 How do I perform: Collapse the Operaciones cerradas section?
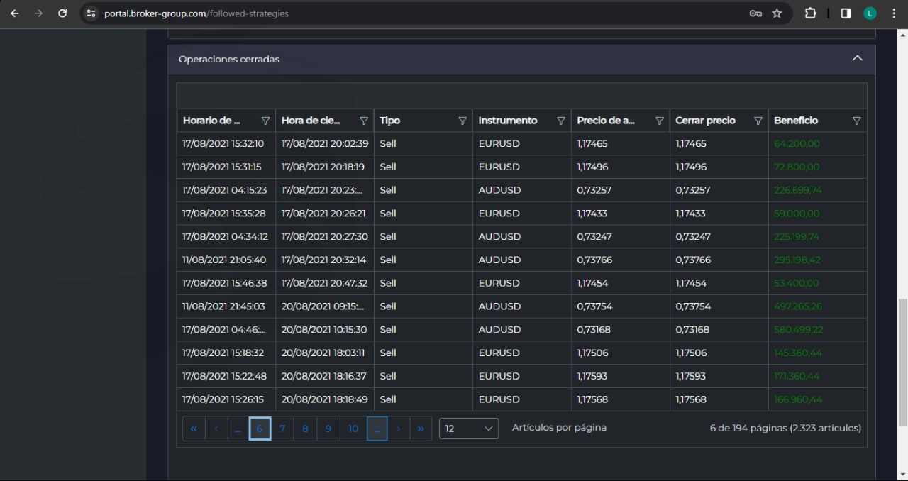[857, 59]
